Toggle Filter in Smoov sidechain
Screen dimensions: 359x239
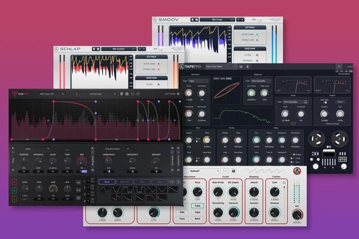tap(257, 55)
